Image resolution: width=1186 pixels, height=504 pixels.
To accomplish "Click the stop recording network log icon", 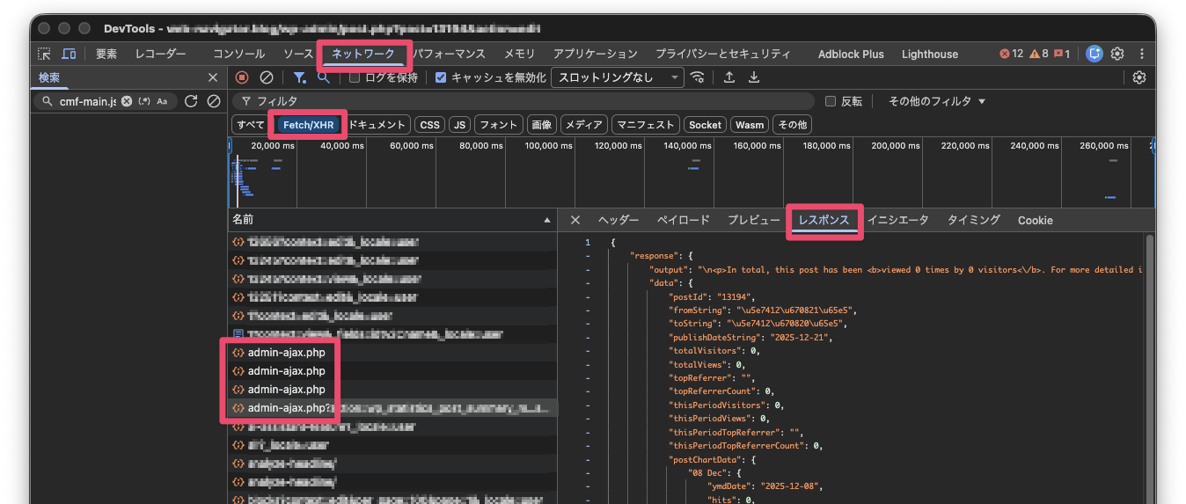I will point(242,77).
